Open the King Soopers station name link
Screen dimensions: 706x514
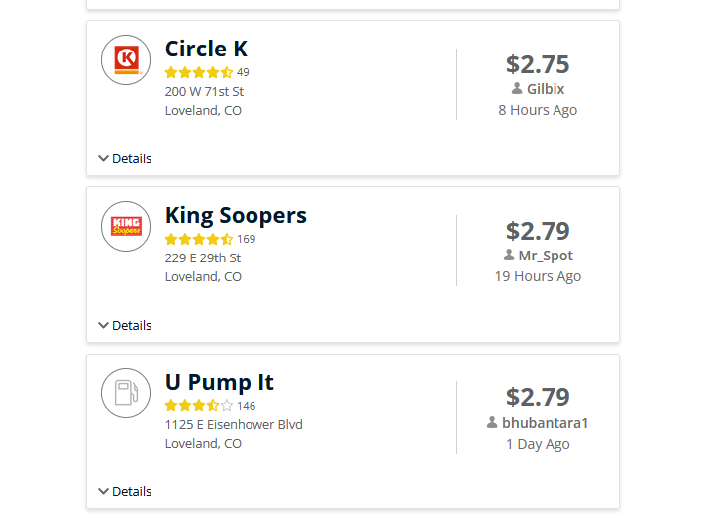coord(236,215)
